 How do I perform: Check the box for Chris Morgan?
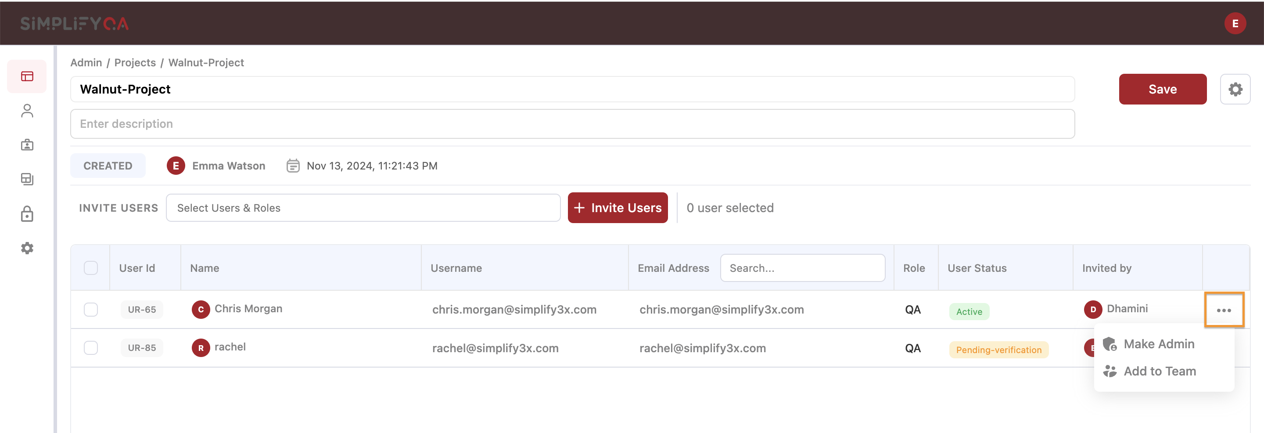[x=91, y=309]
